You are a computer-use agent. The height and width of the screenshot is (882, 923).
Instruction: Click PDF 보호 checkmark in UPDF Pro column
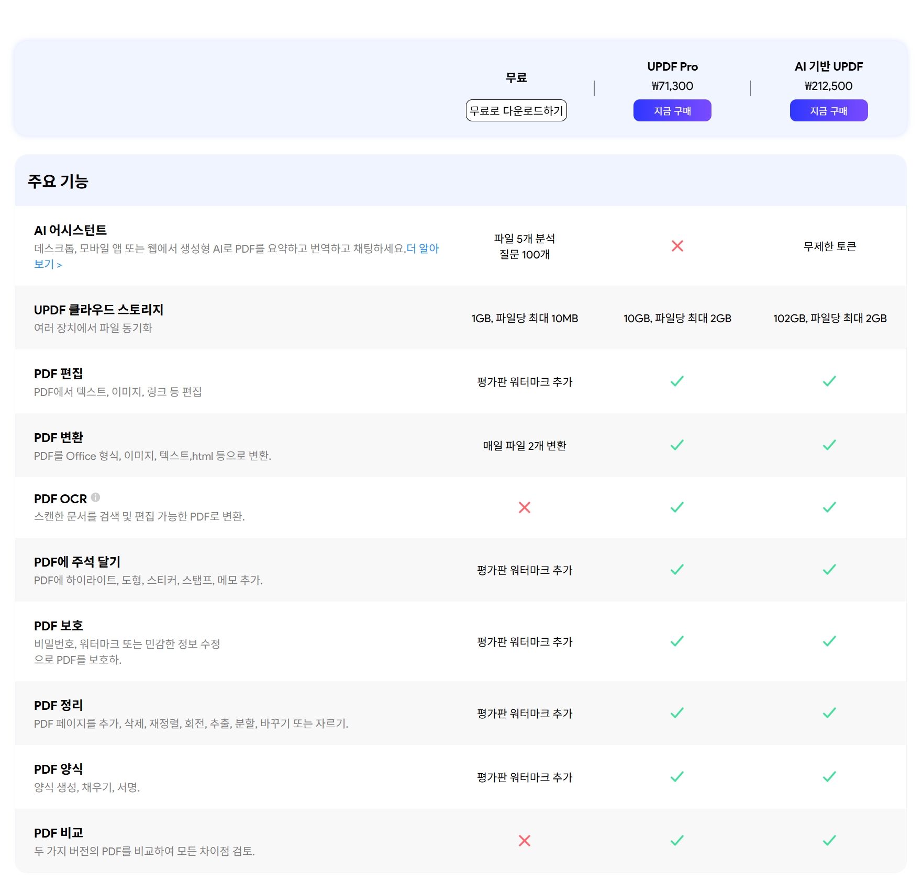click(x=677, y=641)
